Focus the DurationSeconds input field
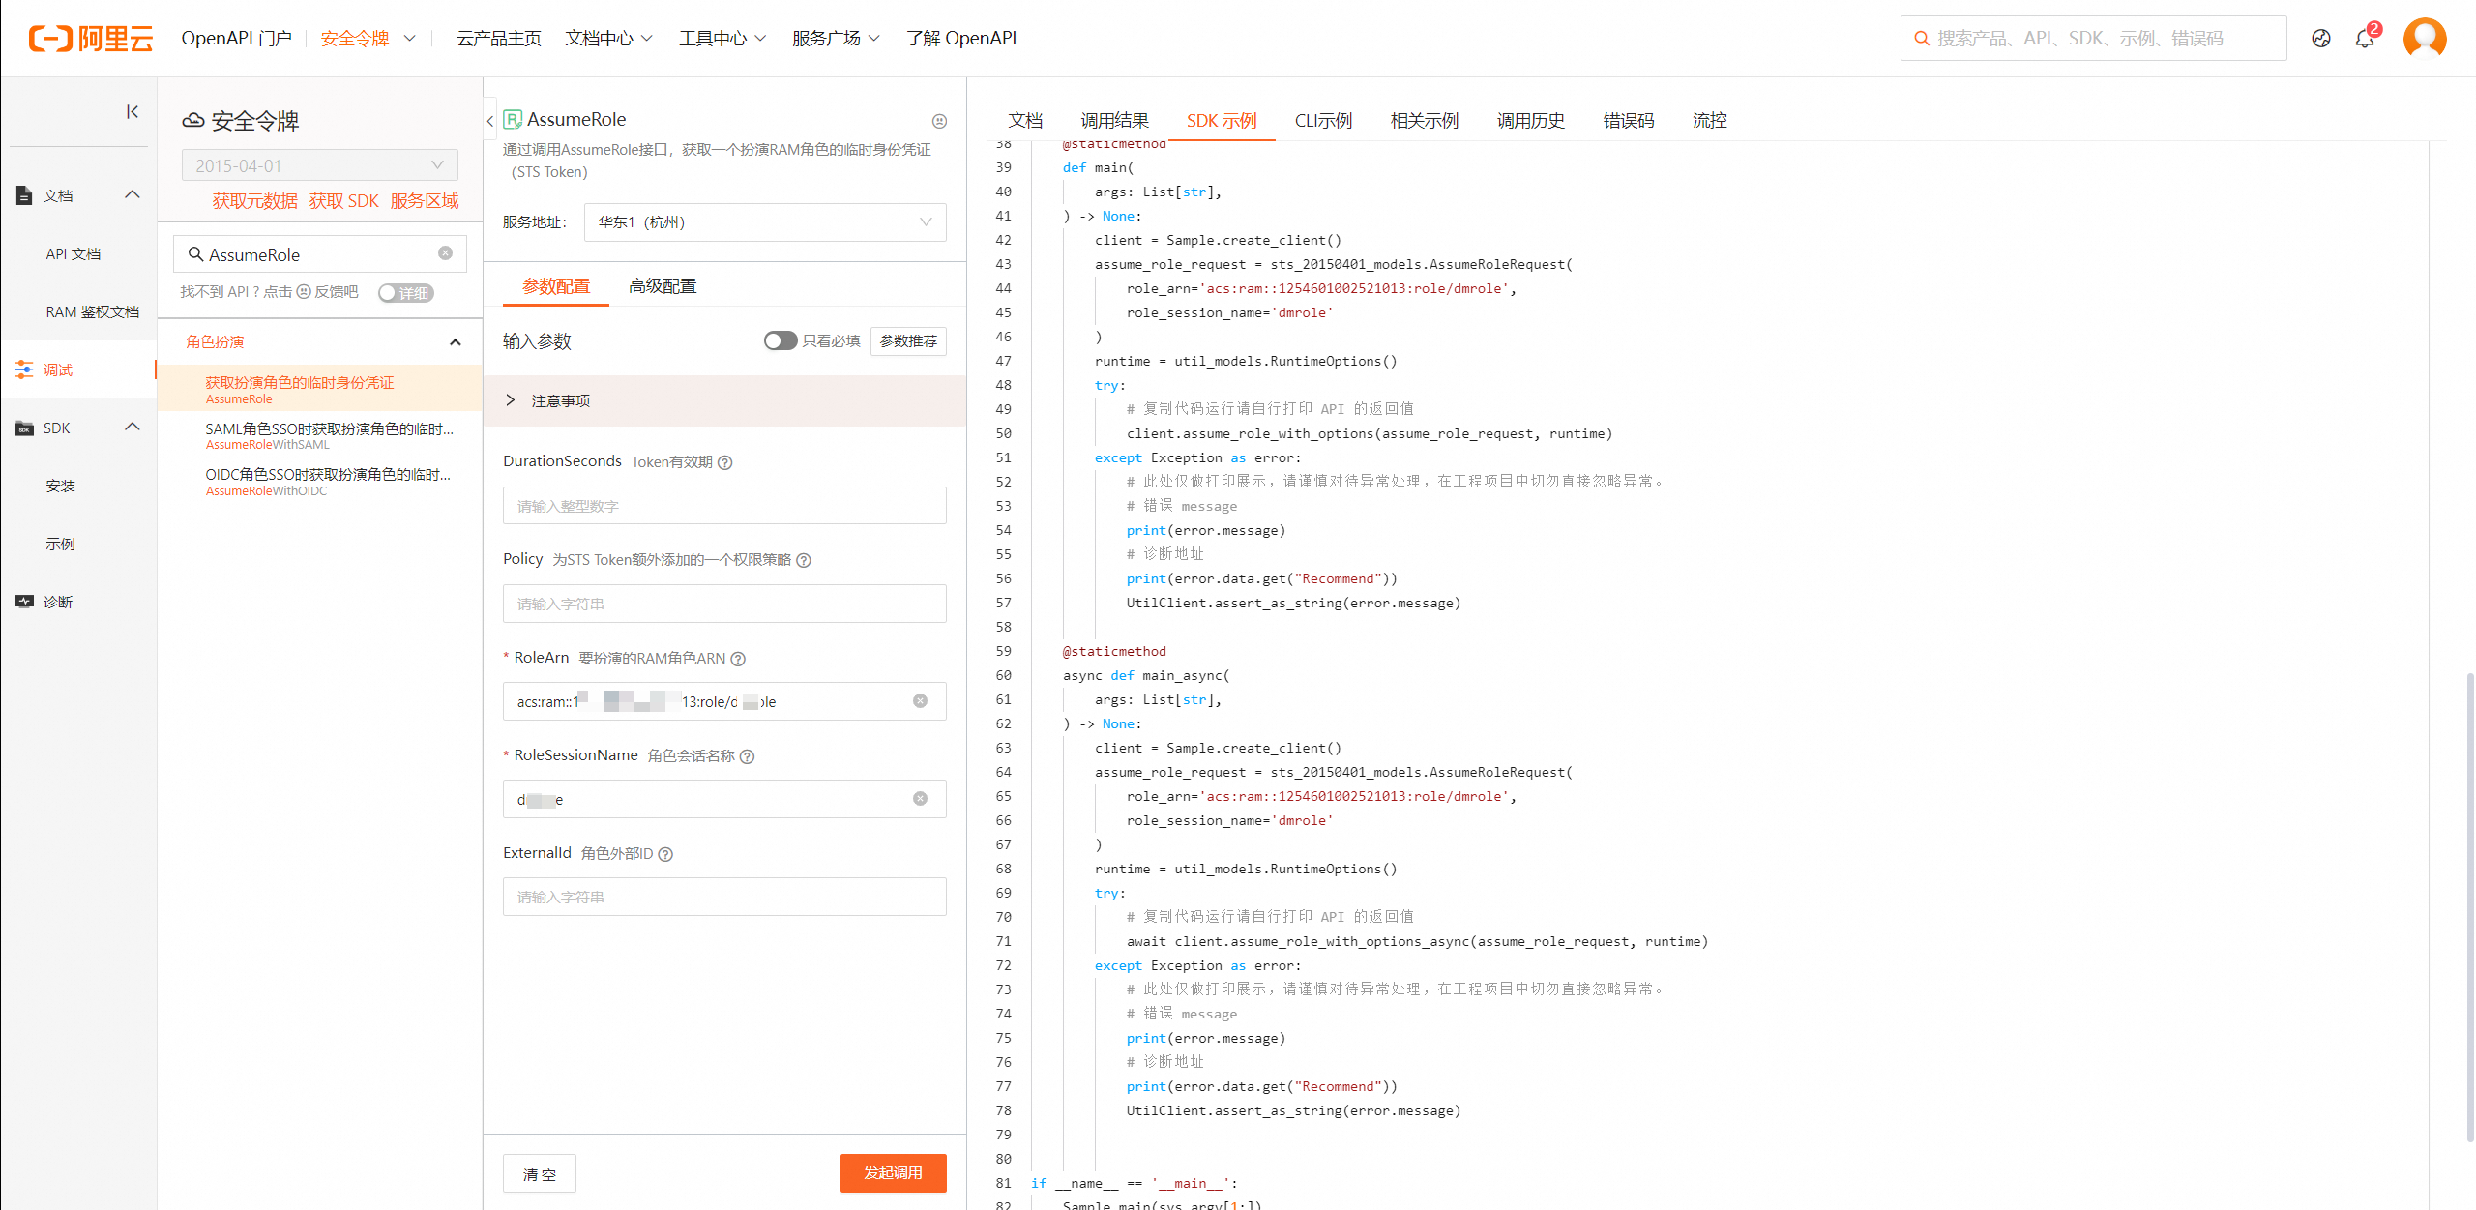This screenshot has width=2476, height=1210. pos(724,506)
